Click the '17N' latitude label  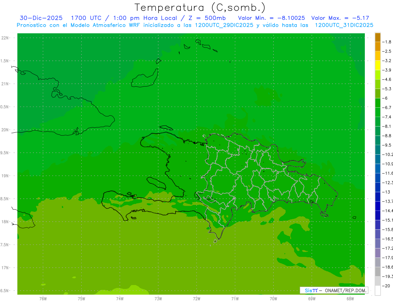point(5,268)
